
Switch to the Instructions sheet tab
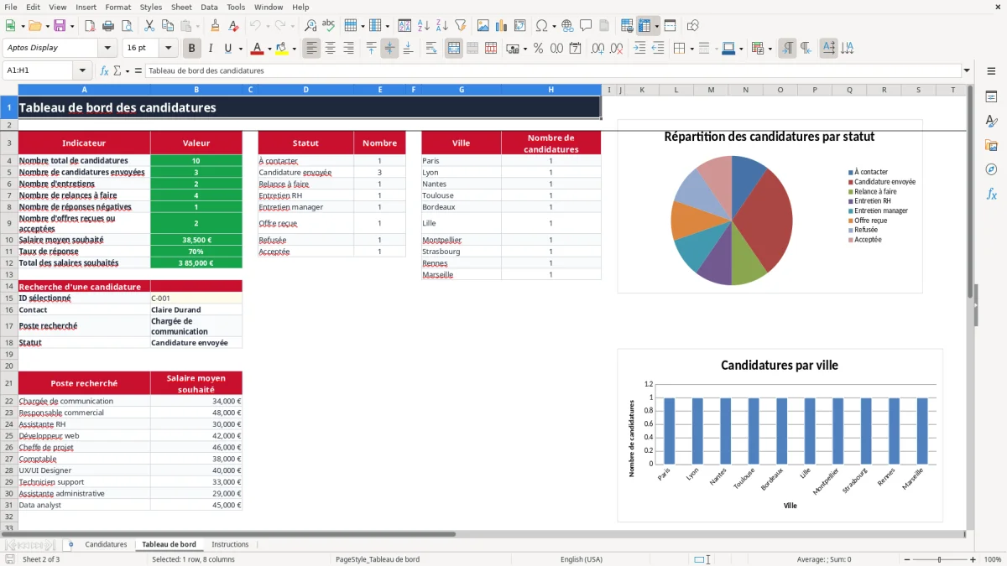[x=230, y=544]
